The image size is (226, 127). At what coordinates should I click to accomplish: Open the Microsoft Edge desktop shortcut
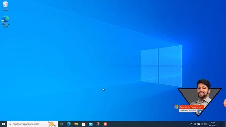(x=6, y=21)
